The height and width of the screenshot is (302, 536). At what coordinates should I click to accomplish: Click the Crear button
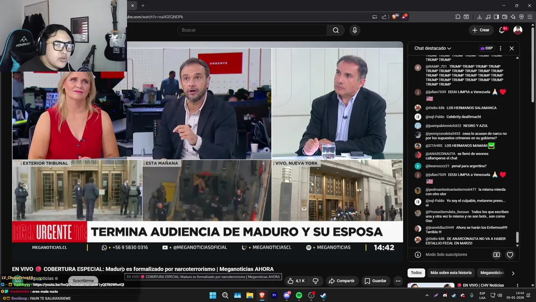(x=481, y=30)
